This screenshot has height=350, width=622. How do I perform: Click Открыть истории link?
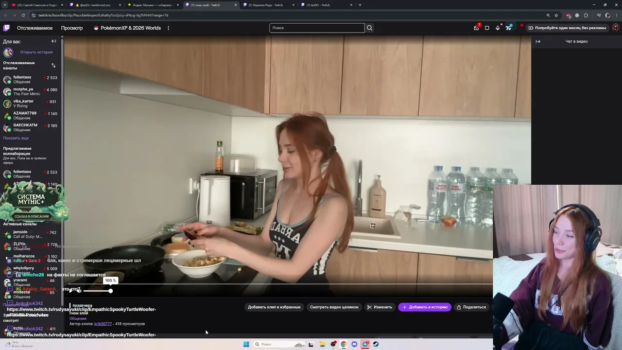tap(36, 52)
